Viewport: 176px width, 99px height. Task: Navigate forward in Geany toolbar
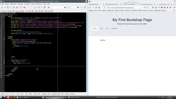coord(31,7)
